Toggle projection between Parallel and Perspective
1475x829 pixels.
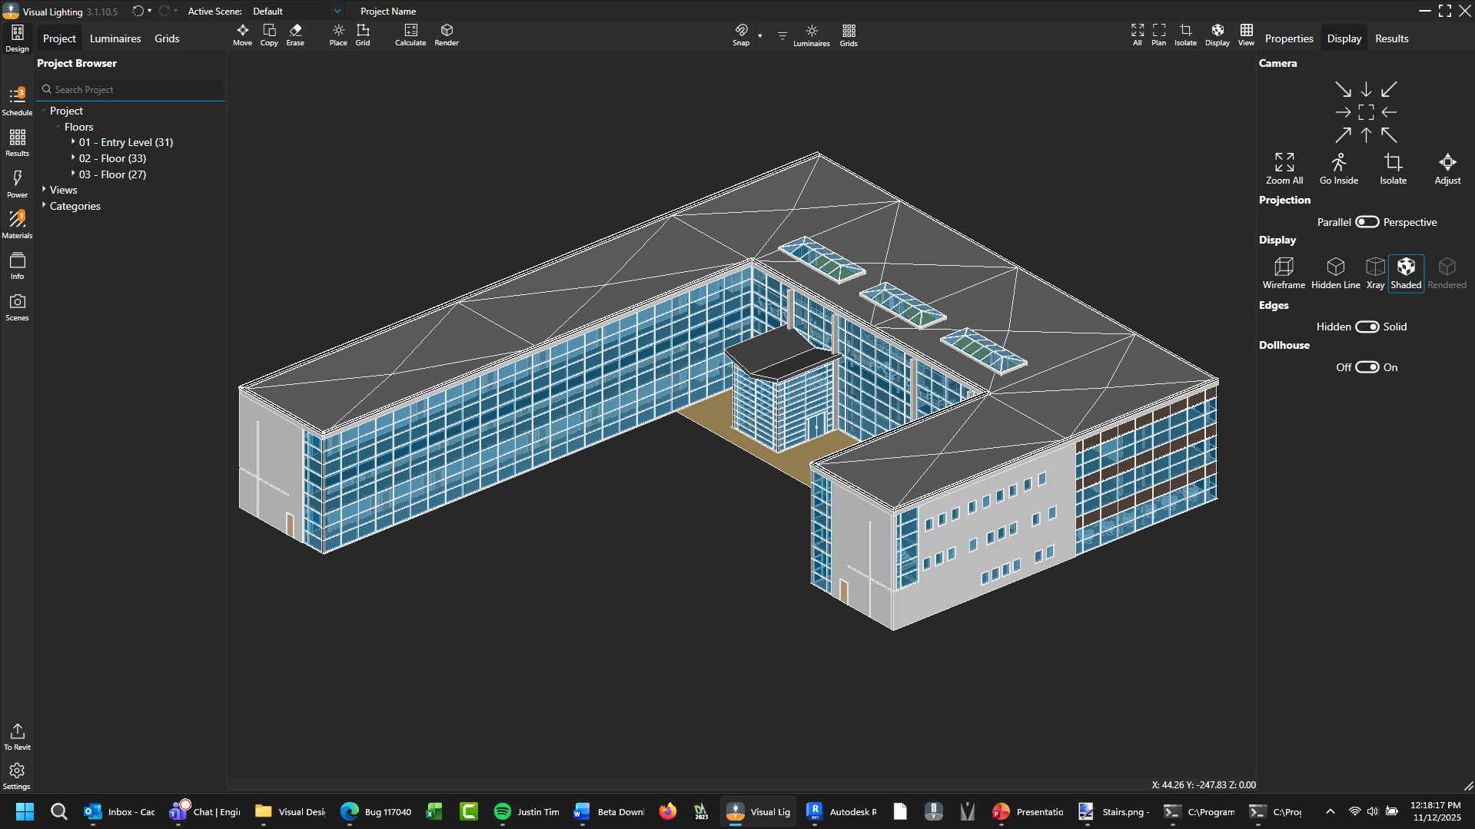pyautogui.click(x=1367, y=222)
